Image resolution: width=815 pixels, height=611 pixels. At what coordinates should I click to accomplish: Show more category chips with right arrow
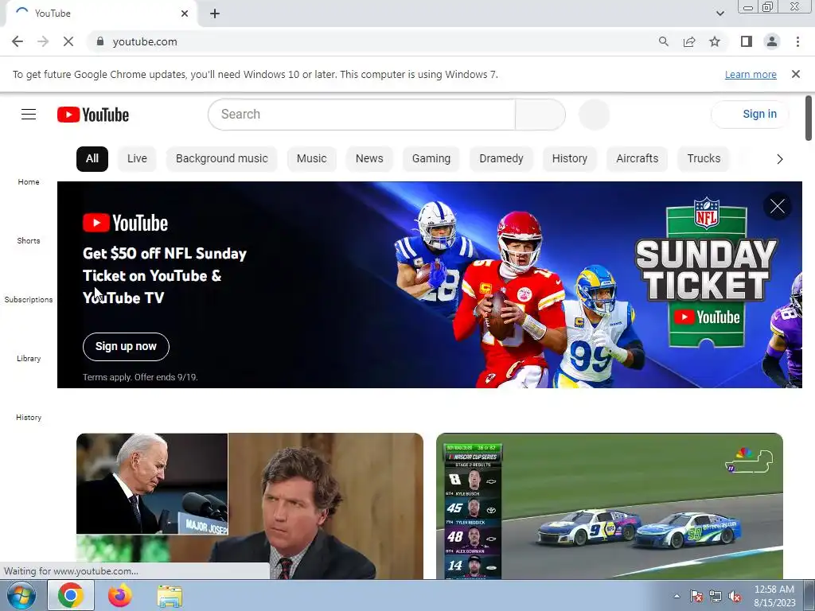click(x=780, y=159)
